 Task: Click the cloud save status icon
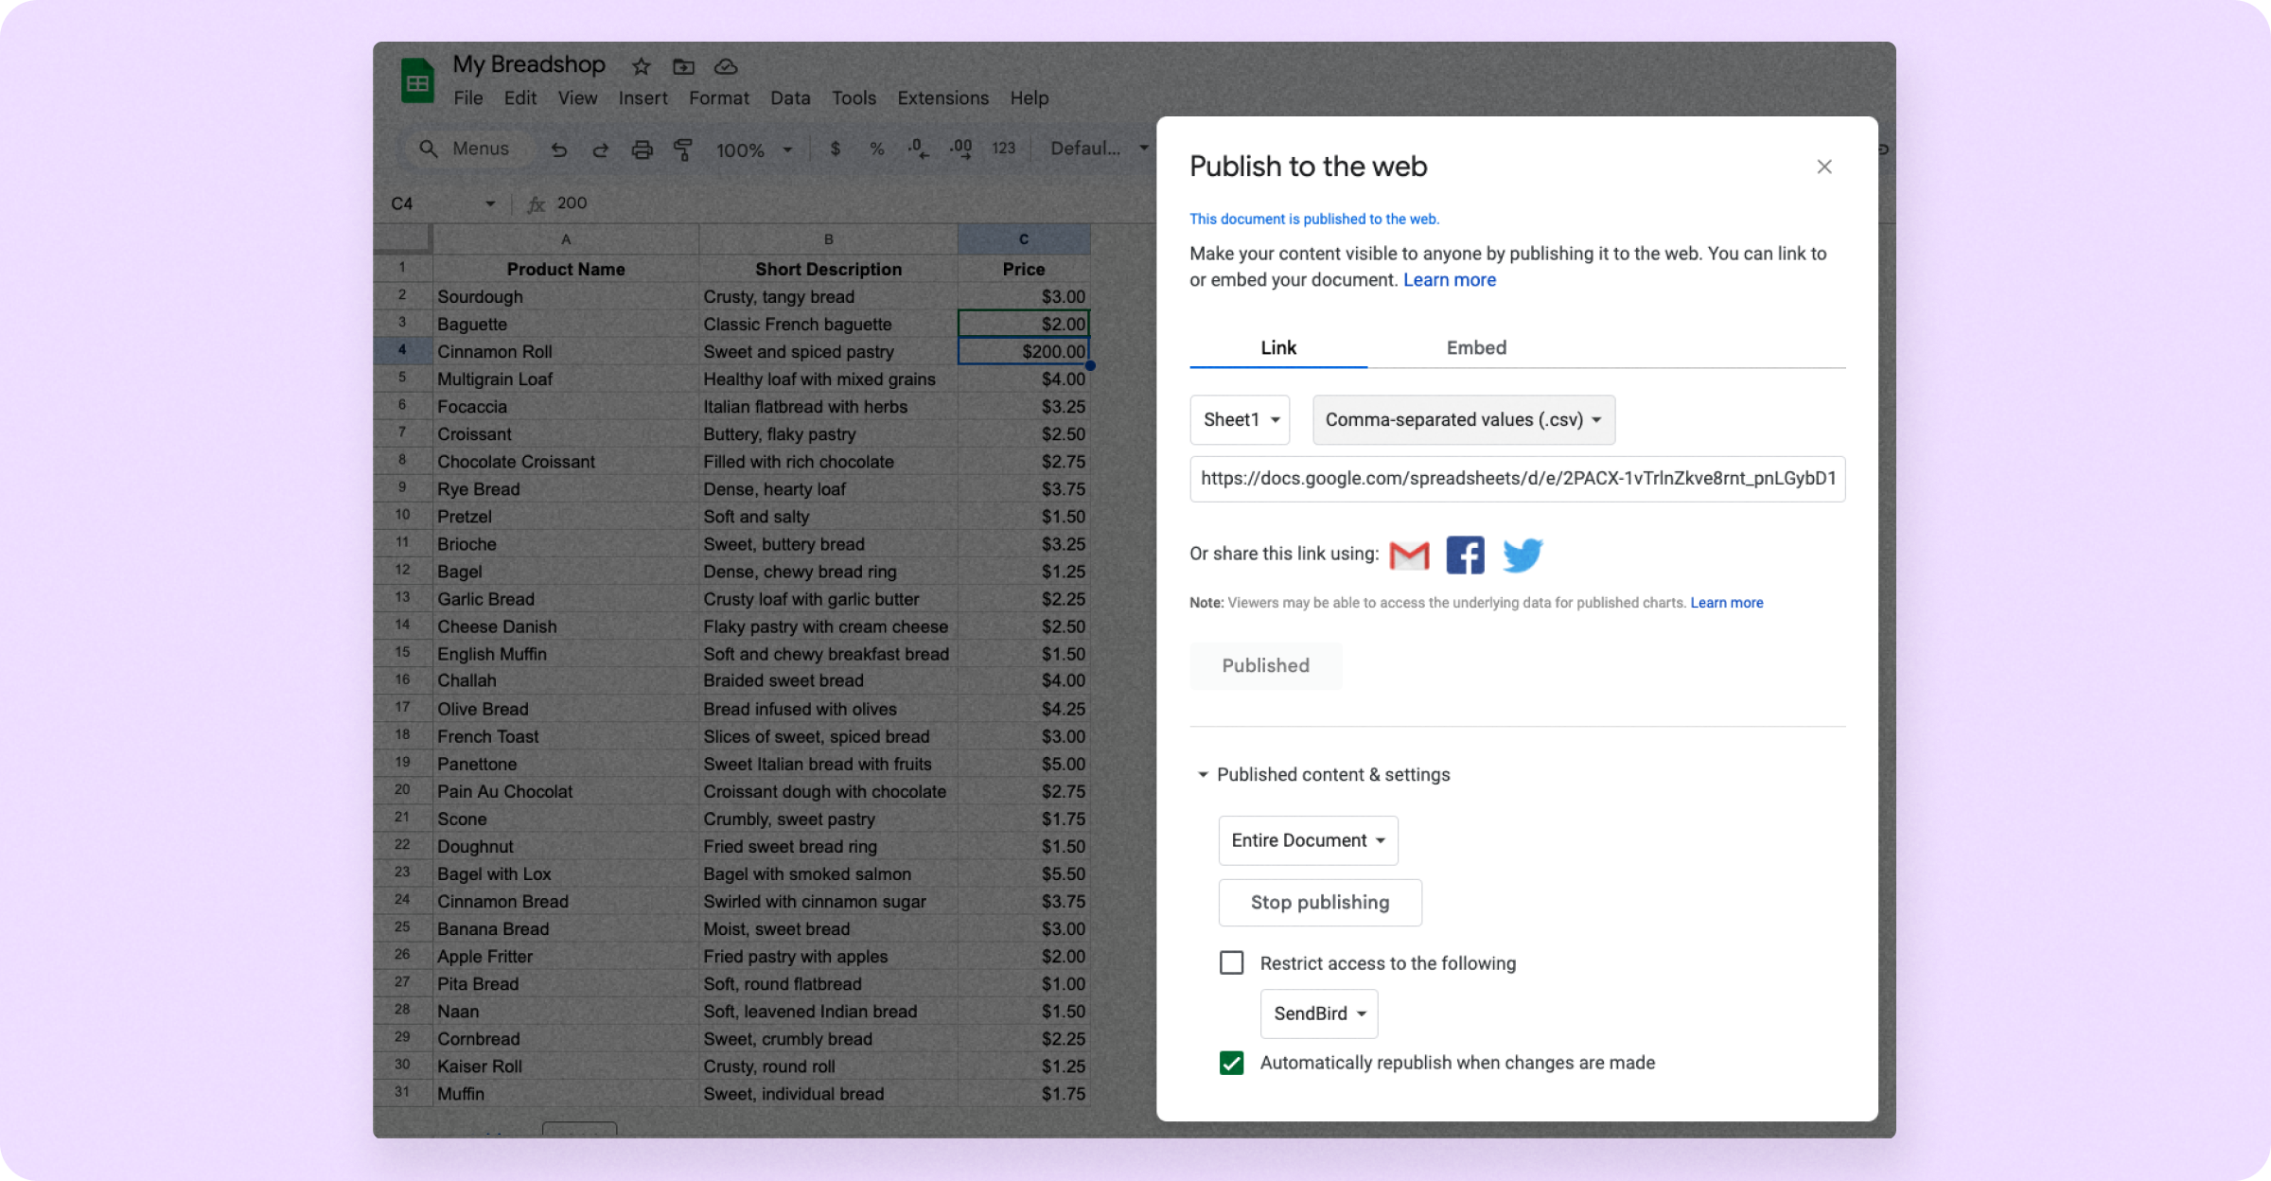[725, 66]
